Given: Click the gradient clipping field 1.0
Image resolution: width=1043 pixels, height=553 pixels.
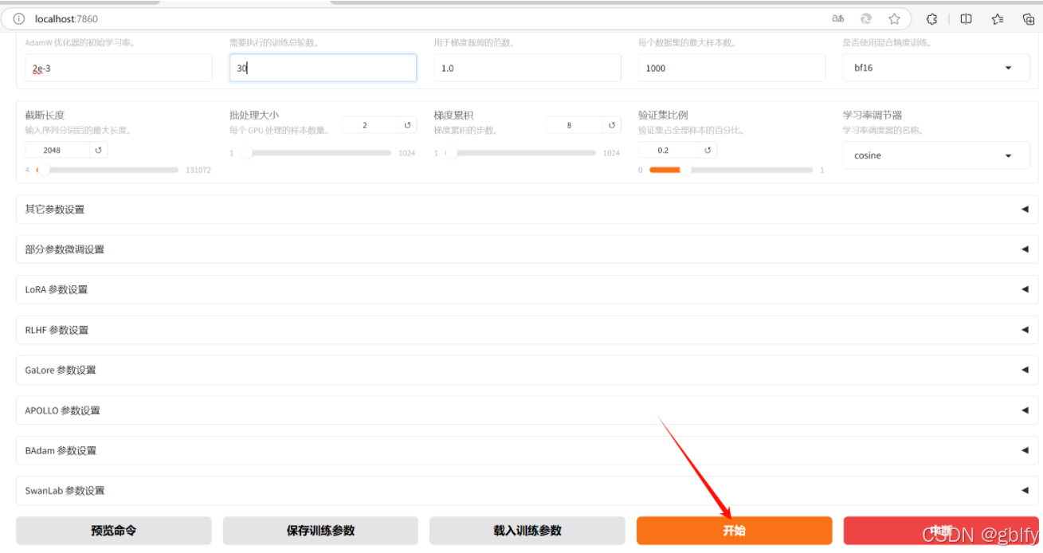Looking at the screenshot, I should point(527,68).
